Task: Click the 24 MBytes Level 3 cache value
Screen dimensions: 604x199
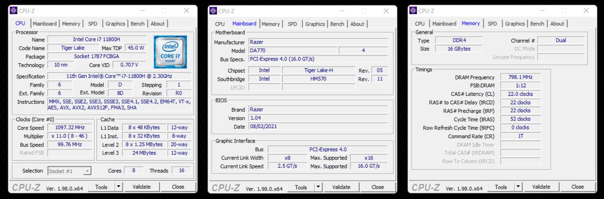Action: [x=144, y=153]
